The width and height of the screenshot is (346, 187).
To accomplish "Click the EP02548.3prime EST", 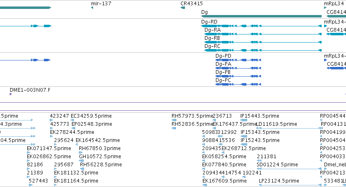I will [x=74, y=128].
